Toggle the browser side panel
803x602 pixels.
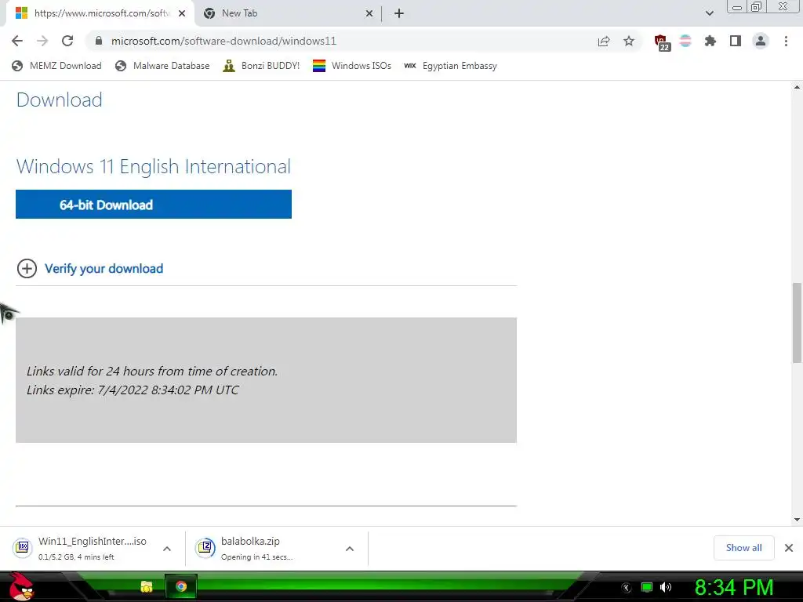pos(736,41)
